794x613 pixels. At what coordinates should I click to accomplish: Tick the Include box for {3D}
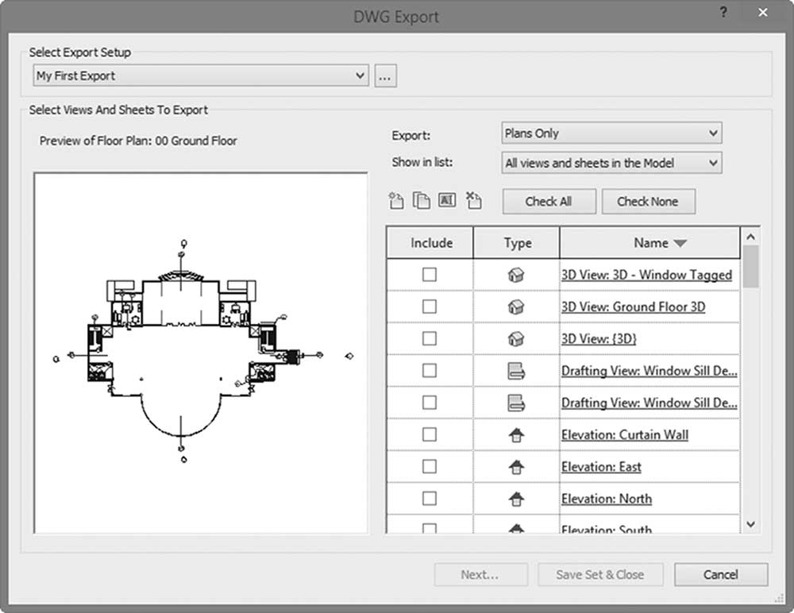click(x=430, y=338)
